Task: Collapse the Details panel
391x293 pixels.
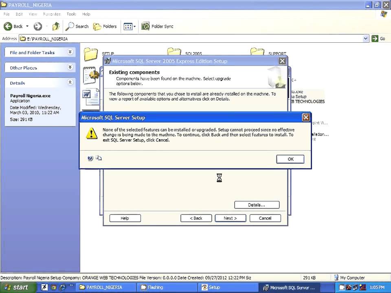Action: point(70,82)
